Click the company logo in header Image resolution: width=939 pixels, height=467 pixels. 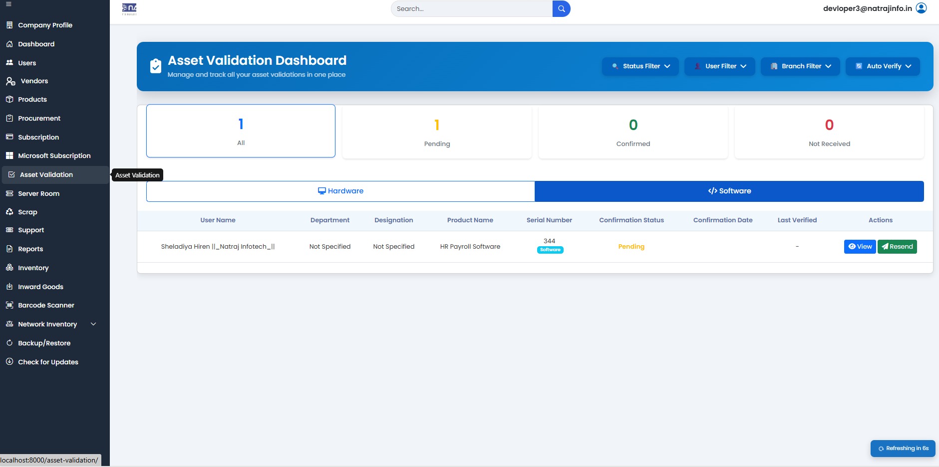(x=129, y=9)
